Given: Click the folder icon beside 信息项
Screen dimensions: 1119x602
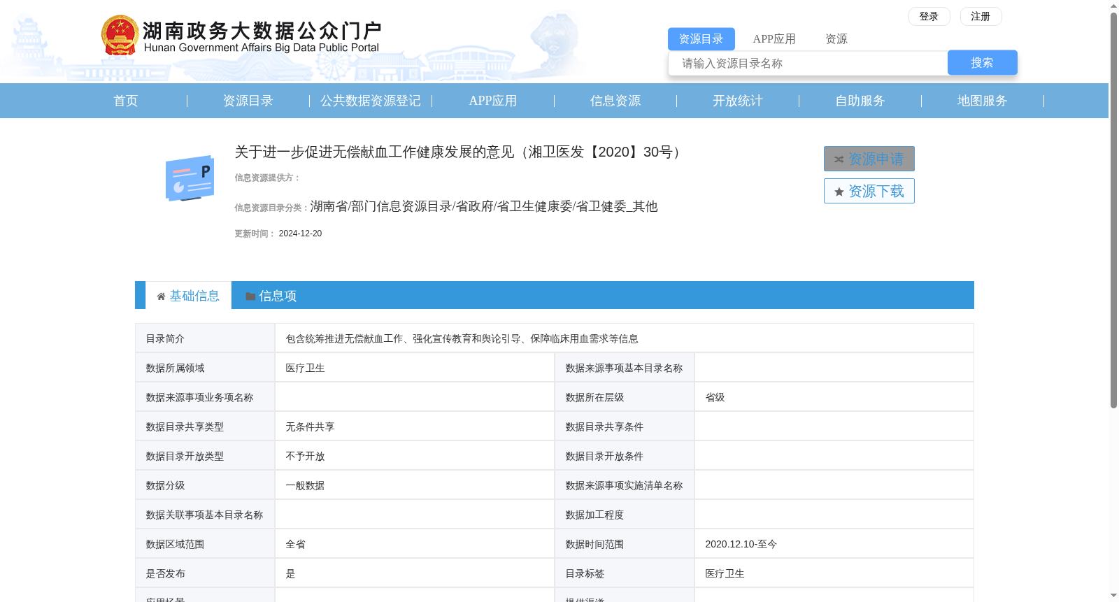Looking at the screenshot, I should coord(250,296).
